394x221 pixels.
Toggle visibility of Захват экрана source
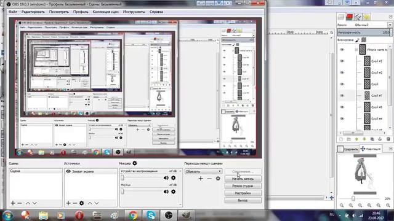point(68,171)
